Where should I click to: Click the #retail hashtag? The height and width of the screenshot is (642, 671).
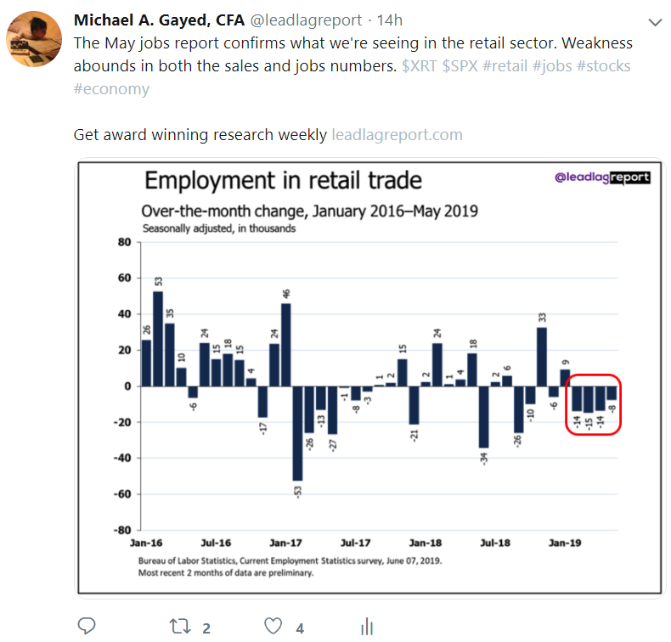pos(506,65)
